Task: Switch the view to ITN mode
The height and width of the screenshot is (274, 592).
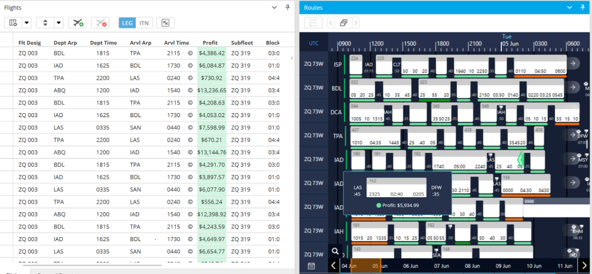Action: [x=144, y=23]
